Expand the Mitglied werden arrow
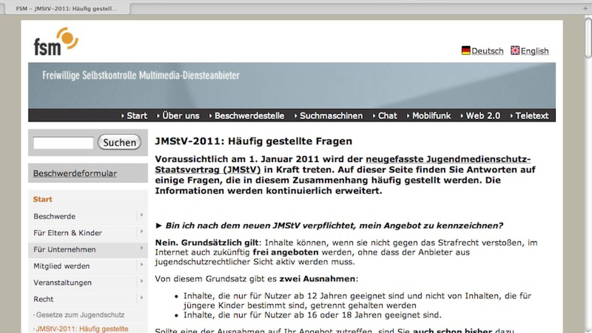Viewport: 592px width, 333px height. pyautogui.click(x=141, y=265)
